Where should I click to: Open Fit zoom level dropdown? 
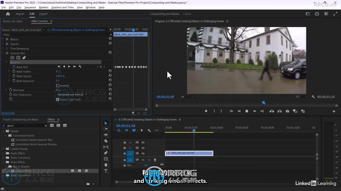point(187,97)
